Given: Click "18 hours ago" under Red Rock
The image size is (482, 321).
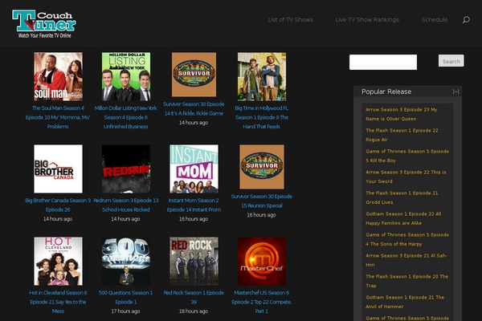Looking at the screenshot, I should tap(194, 311).
